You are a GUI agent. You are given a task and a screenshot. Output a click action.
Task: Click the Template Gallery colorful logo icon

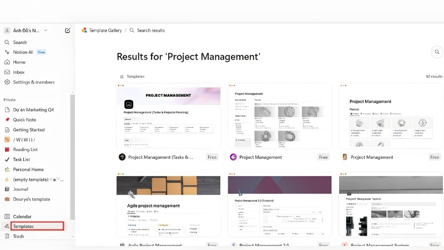(84, 30)
